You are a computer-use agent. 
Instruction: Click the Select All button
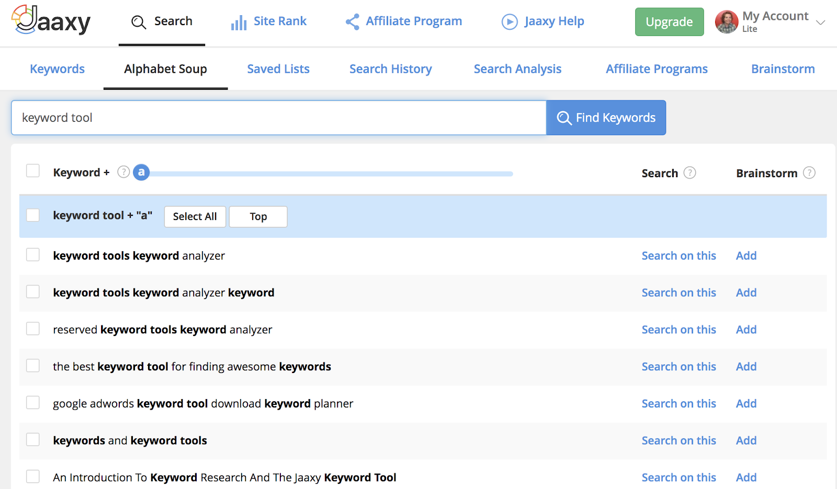[195, 217]
